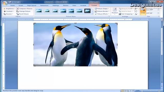
Task: Open the Picture Effects dropdown
Action: (102, 14)
